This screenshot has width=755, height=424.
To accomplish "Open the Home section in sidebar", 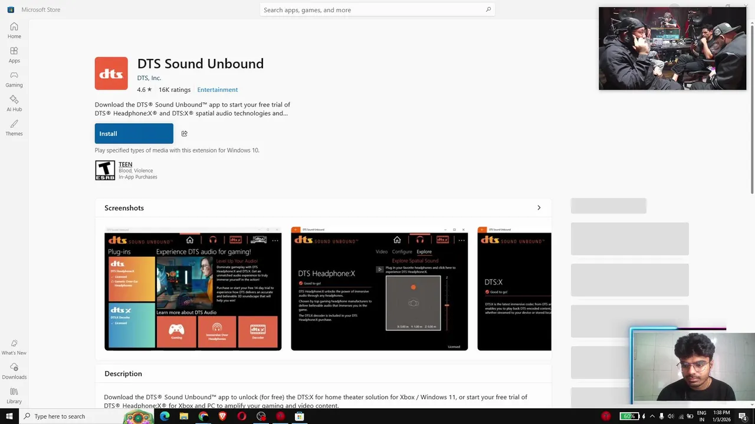I will pos(14,31).
